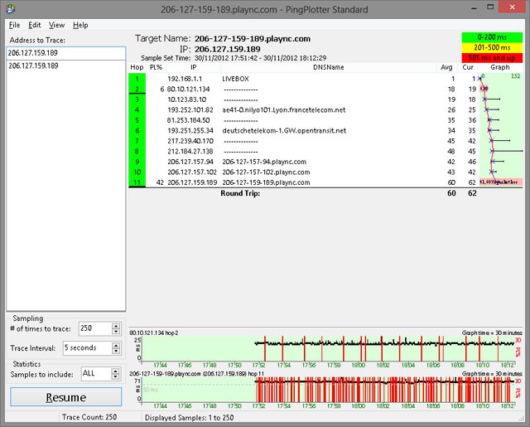Viewport: 530px width, 427px height.
Task: Click the green hop 6 number cell
Action: coord(137,130)
